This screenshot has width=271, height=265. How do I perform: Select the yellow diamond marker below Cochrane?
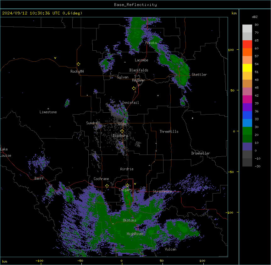[107, 186]
